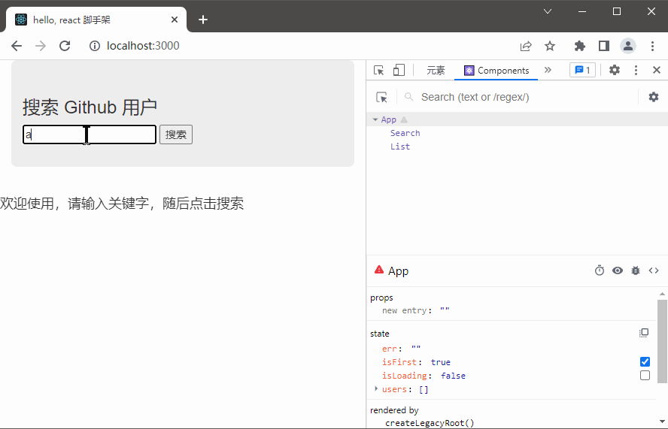View source for App component
668x429 pixels.
pos(654,270)
